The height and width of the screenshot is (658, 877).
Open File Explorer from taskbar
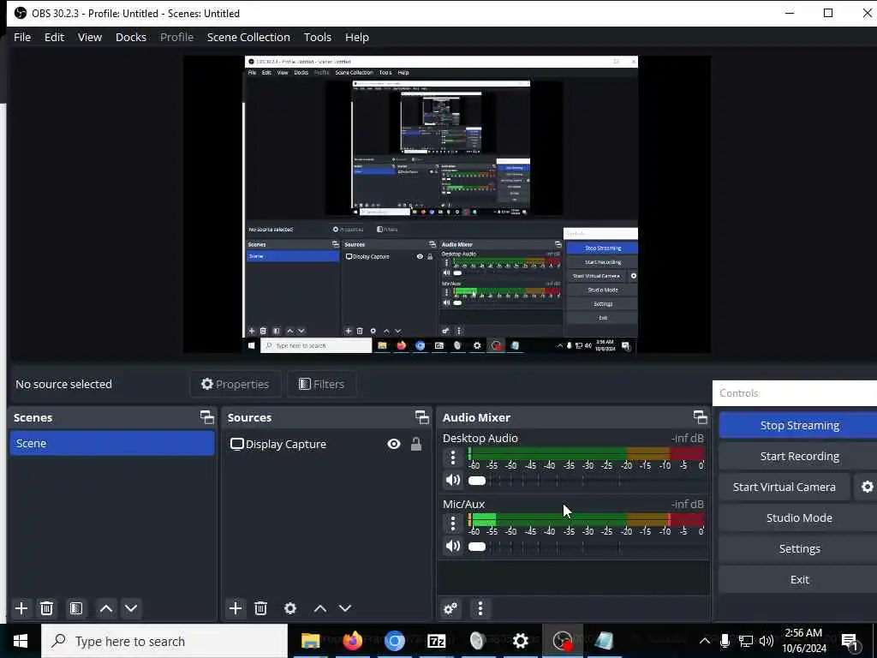point(310,641)
